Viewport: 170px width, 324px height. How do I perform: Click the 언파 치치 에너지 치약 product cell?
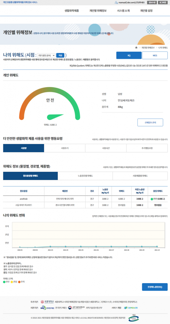coord(65,199)
